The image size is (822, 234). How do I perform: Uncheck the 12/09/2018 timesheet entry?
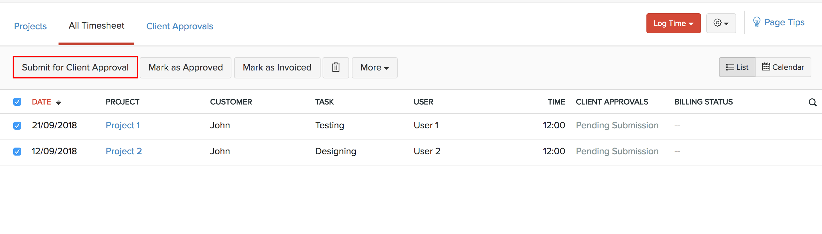pyautogui.click(x=17, y=152)
